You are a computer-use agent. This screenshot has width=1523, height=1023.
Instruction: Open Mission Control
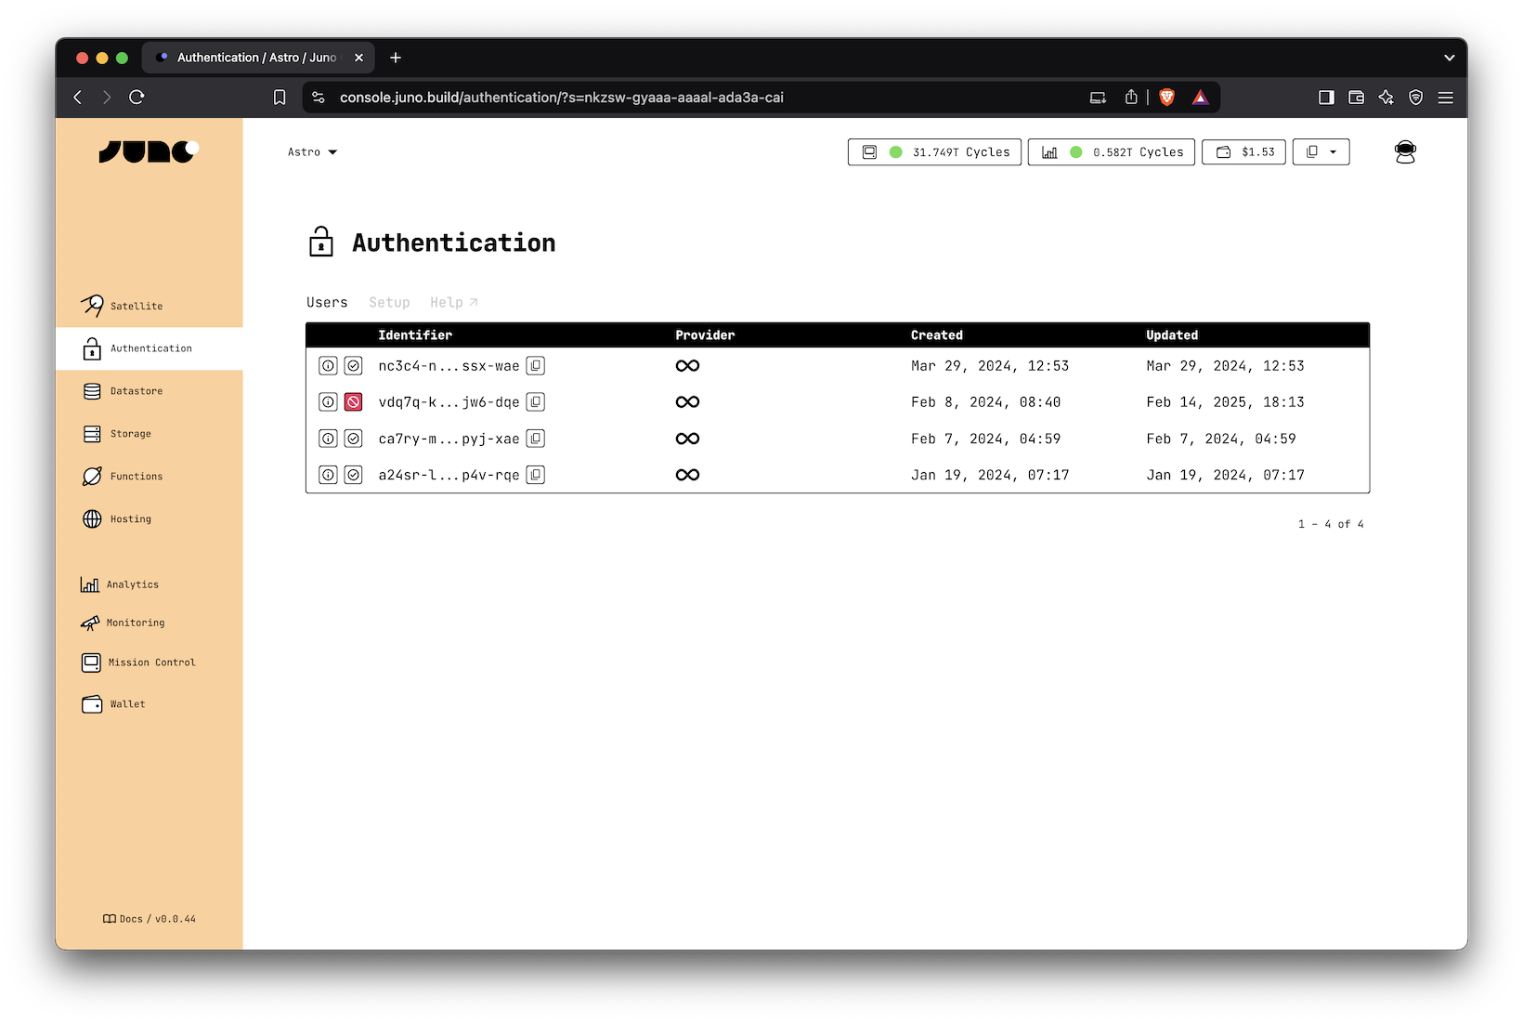point(150,662)
